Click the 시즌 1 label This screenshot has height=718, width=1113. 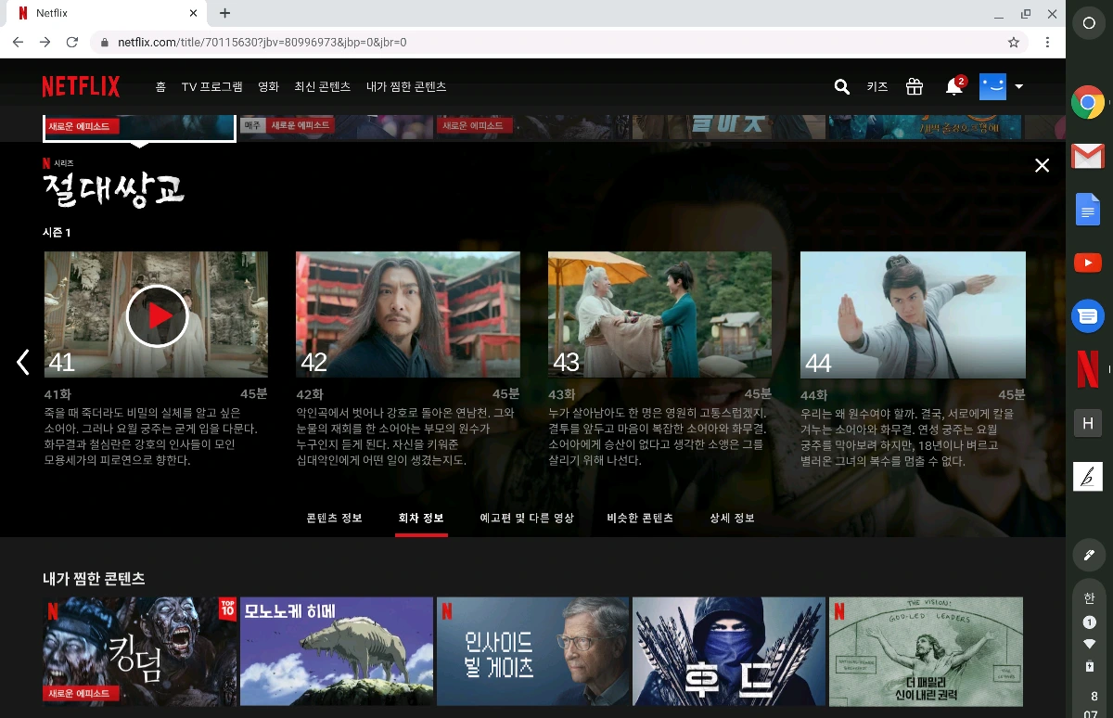pos(57,232)
